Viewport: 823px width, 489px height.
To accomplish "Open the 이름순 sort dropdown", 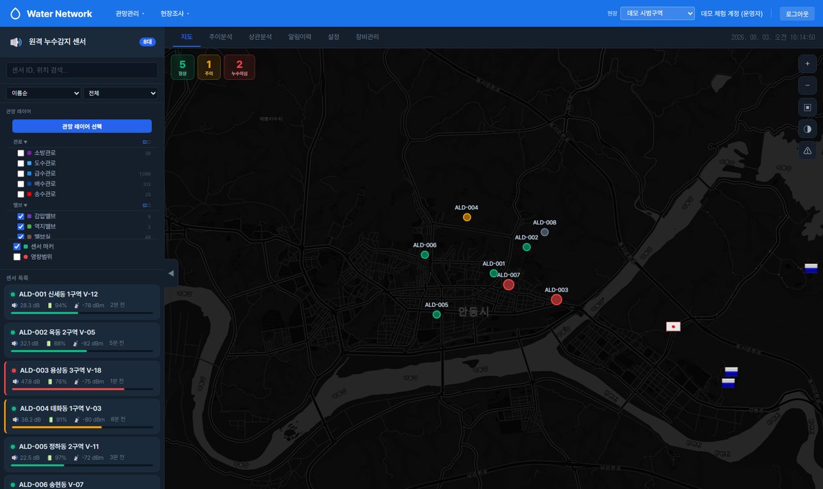I will click(44, 93).
